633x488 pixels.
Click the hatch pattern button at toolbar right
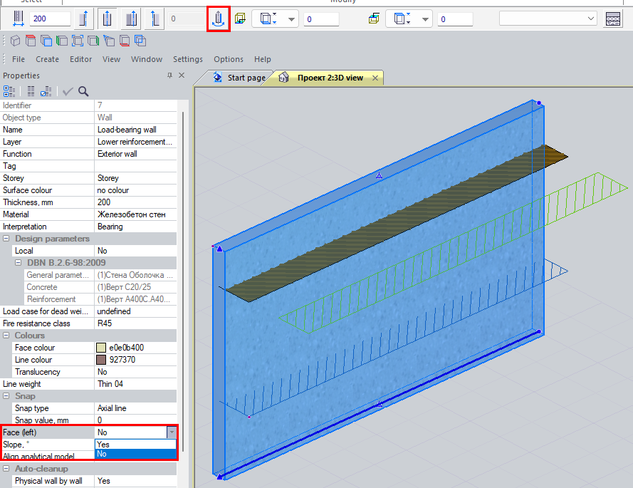point(612,19)
